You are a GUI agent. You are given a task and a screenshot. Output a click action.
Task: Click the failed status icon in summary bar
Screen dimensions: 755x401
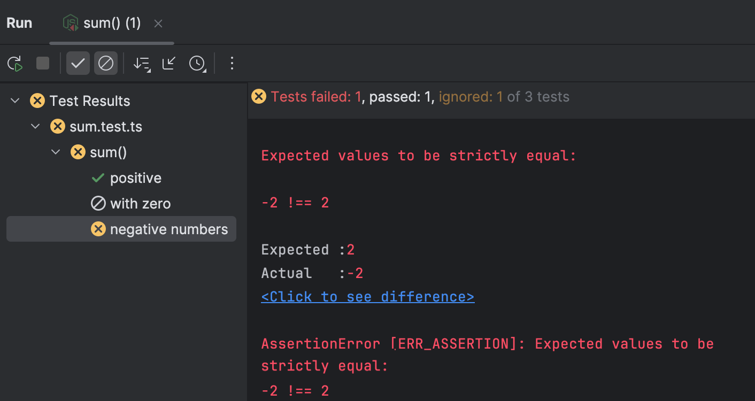point(259,96)
